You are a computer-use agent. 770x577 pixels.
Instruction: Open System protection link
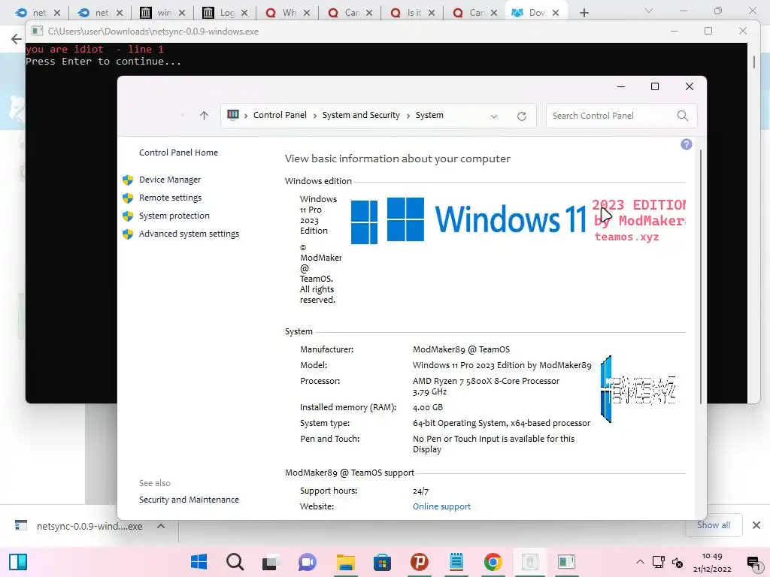174,216
